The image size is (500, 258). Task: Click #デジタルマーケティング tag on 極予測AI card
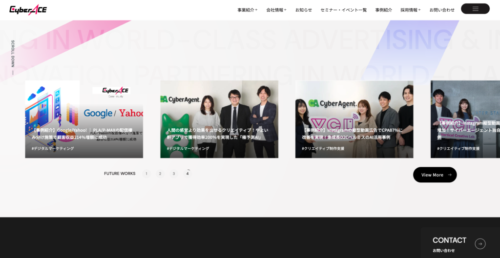pos(188,148)
